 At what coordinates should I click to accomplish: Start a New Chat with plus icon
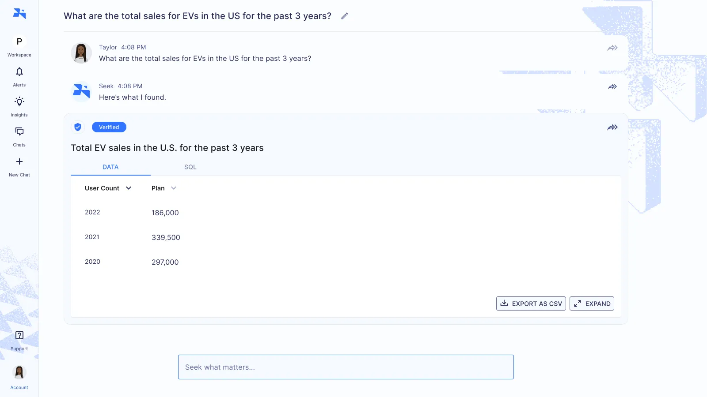point(19,161)
